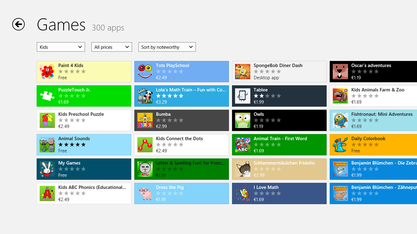Click the Kids Connect the Dots tile

tap(181, 145)
